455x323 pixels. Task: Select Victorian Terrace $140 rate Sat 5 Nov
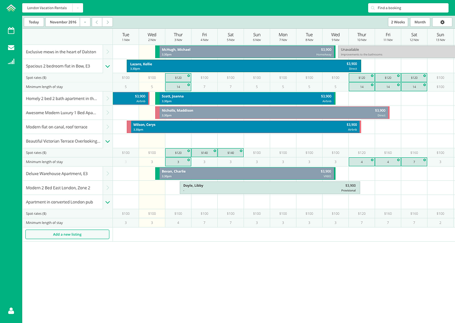231,153
